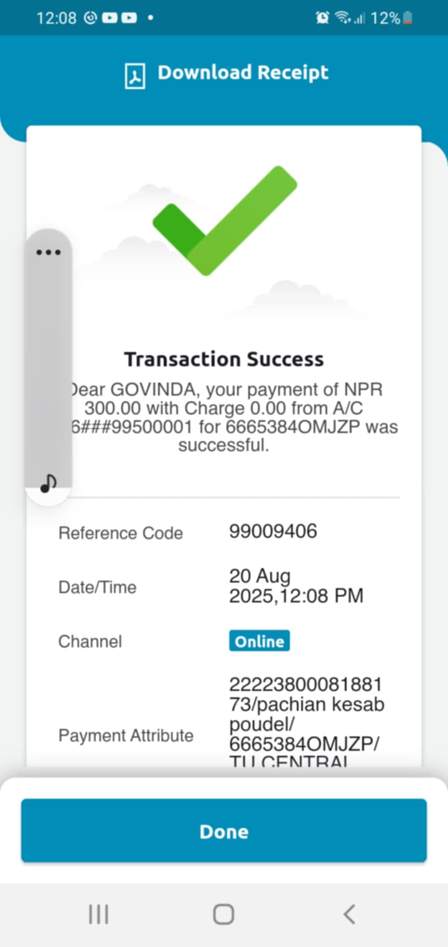Tap the Transaction Success heading
Screen dimensions: 448x947
[224, 359]
